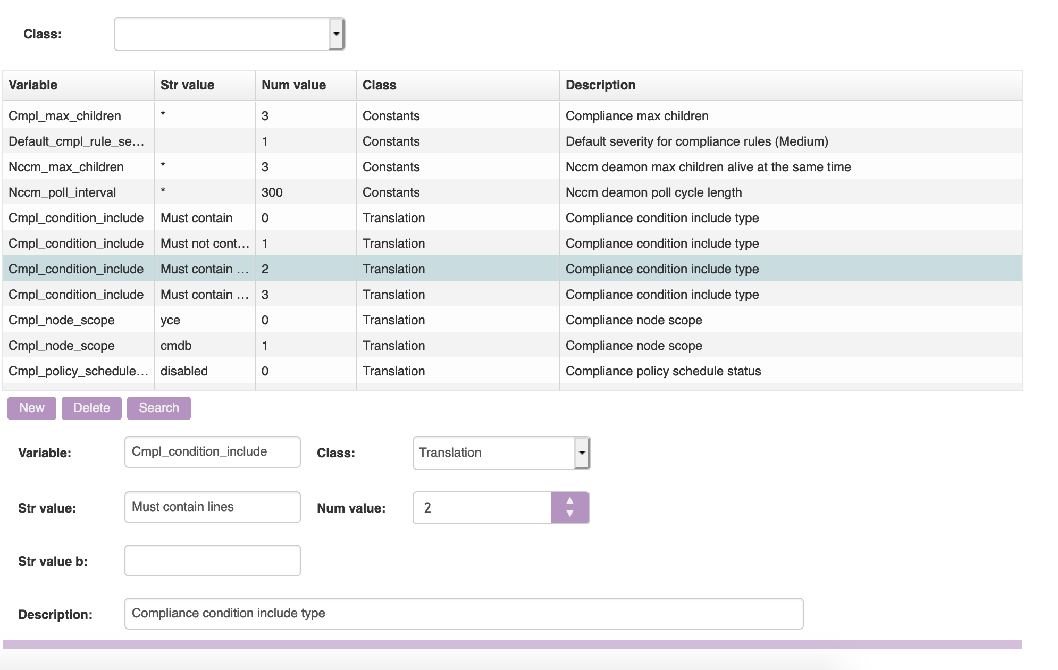
Task: Decrement Num value with down arrow
Action: click(570, 514)
